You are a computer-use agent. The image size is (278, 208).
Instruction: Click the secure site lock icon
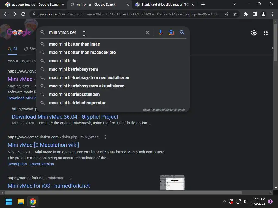(34, 14)
